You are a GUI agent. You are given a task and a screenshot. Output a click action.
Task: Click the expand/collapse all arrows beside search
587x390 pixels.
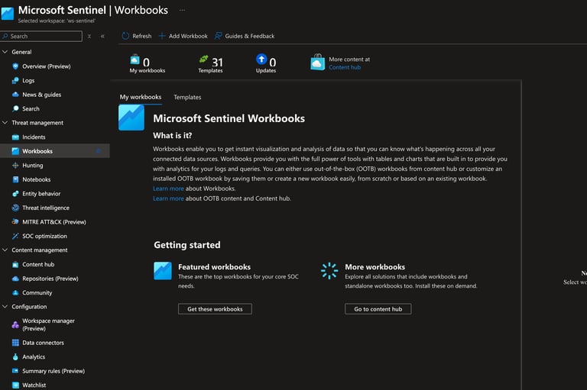(x=89, y=37)
